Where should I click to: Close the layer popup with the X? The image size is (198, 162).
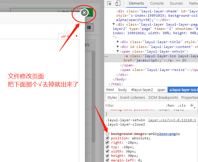pos(84,13)
